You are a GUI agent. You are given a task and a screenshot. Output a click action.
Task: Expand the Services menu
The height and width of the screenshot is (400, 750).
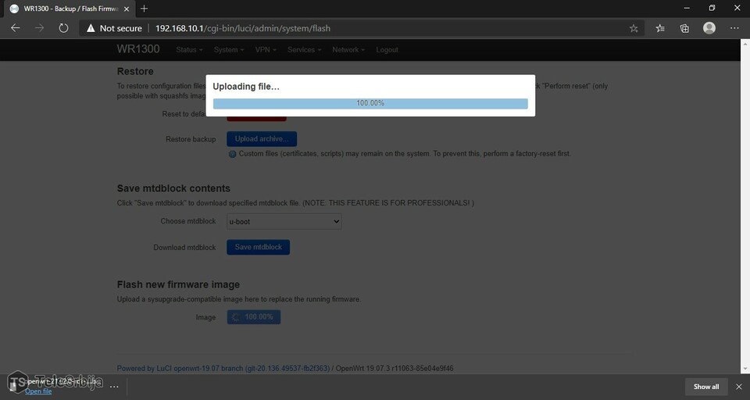(304, 50)
